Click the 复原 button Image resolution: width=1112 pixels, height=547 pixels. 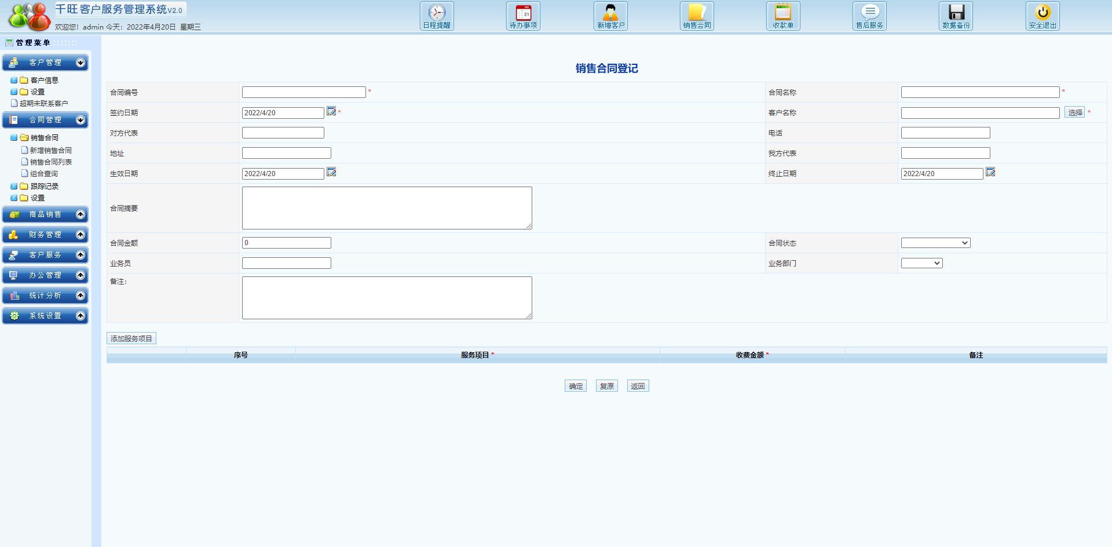[x=607, y=386]
